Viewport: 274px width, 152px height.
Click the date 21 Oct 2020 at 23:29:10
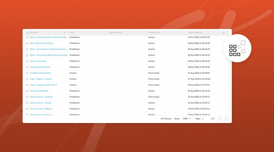tap(199, 37)
